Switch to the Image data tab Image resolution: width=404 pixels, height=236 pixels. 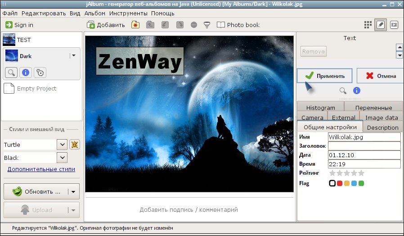tap(382, 117)
